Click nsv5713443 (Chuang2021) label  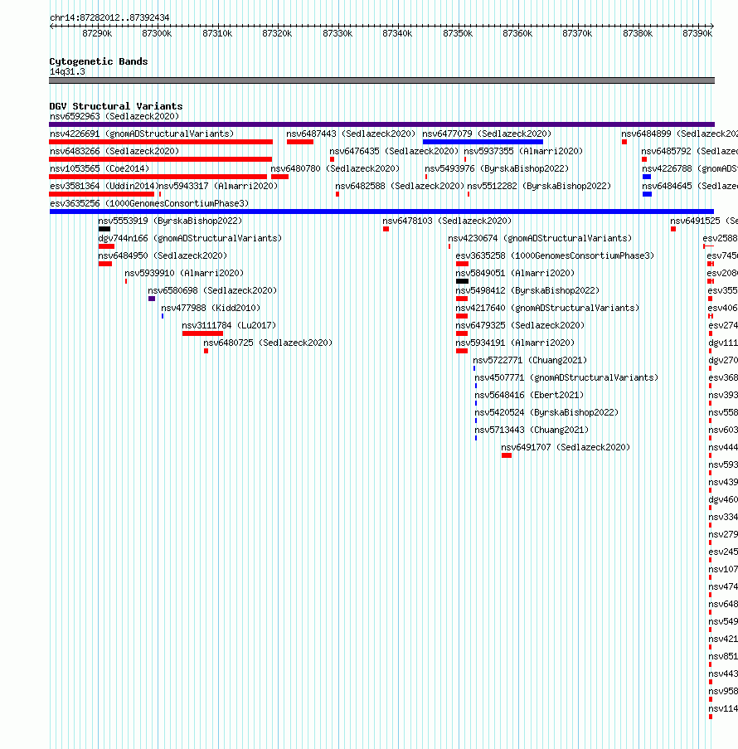pyautogui.click(x=532, y=430)
